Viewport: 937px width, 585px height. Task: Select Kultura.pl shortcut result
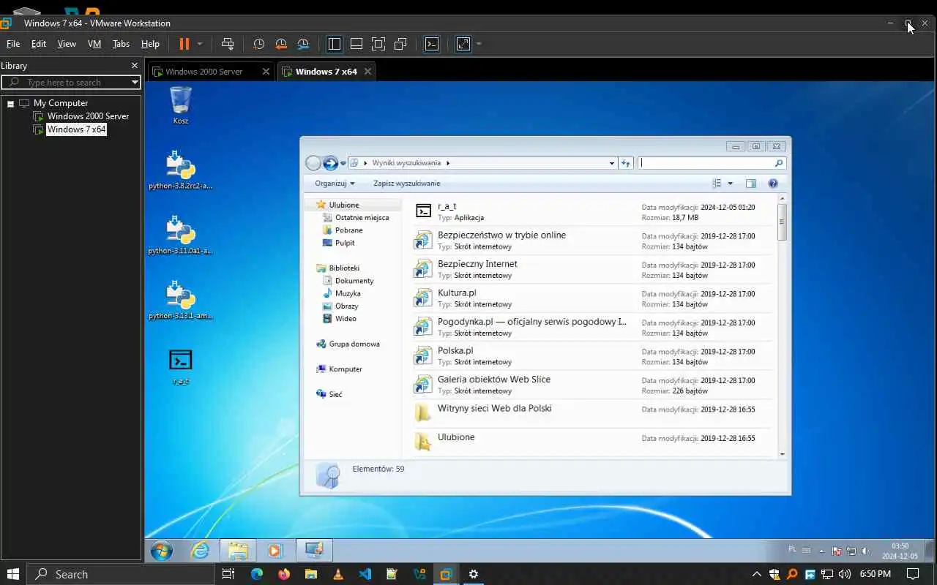click(591, 298)
